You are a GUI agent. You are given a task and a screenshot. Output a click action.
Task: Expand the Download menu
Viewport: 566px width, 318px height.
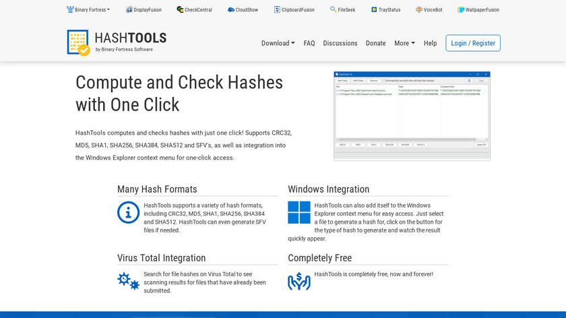click(278, 43)
